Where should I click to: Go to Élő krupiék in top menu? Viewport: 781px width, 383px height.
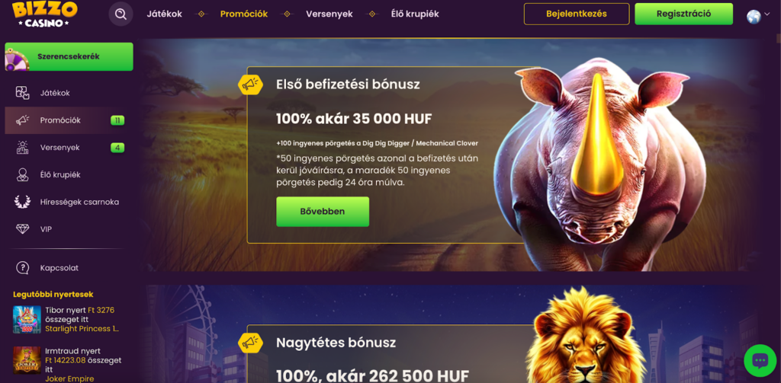pyautogui.click(x=415, y=14)
